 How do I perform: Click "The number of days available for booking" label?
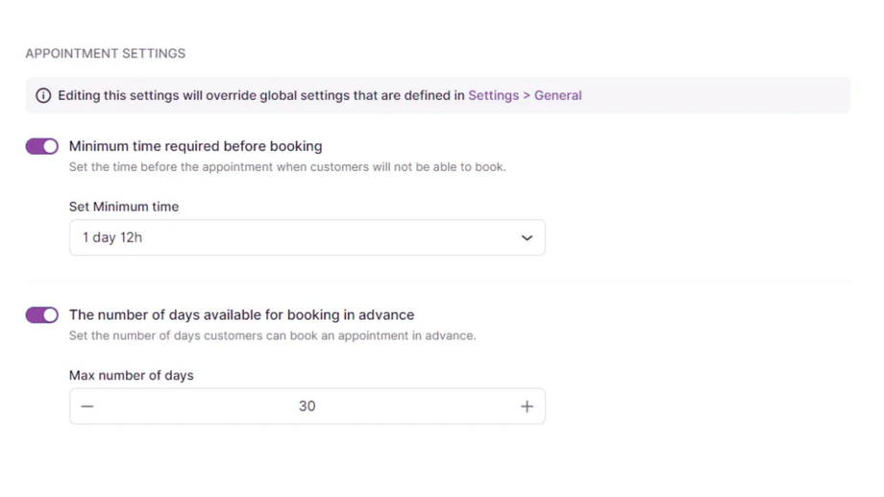click(241, 315)
